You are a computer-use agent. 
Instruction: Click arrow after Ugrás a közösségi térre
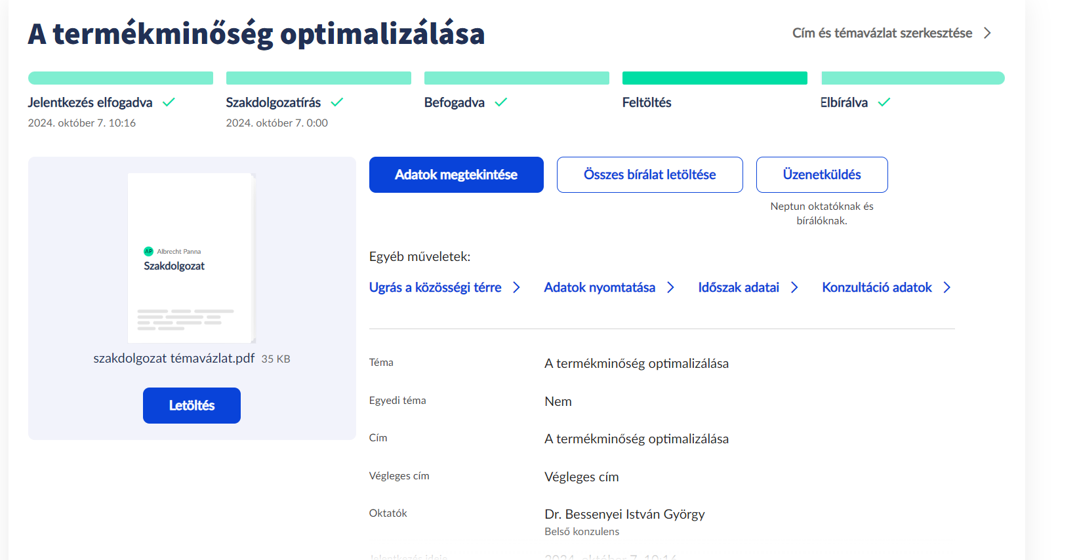(x=517, y=288)
